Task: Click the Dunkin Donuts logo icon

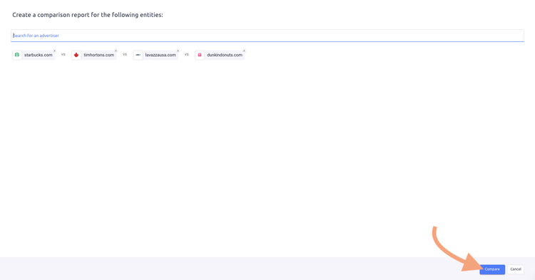Action: point(200,55)
